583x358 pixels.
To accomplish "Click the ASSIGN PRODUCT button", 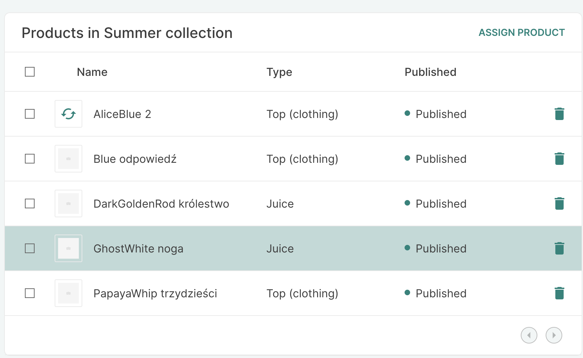I will click(x=521, y=32).
